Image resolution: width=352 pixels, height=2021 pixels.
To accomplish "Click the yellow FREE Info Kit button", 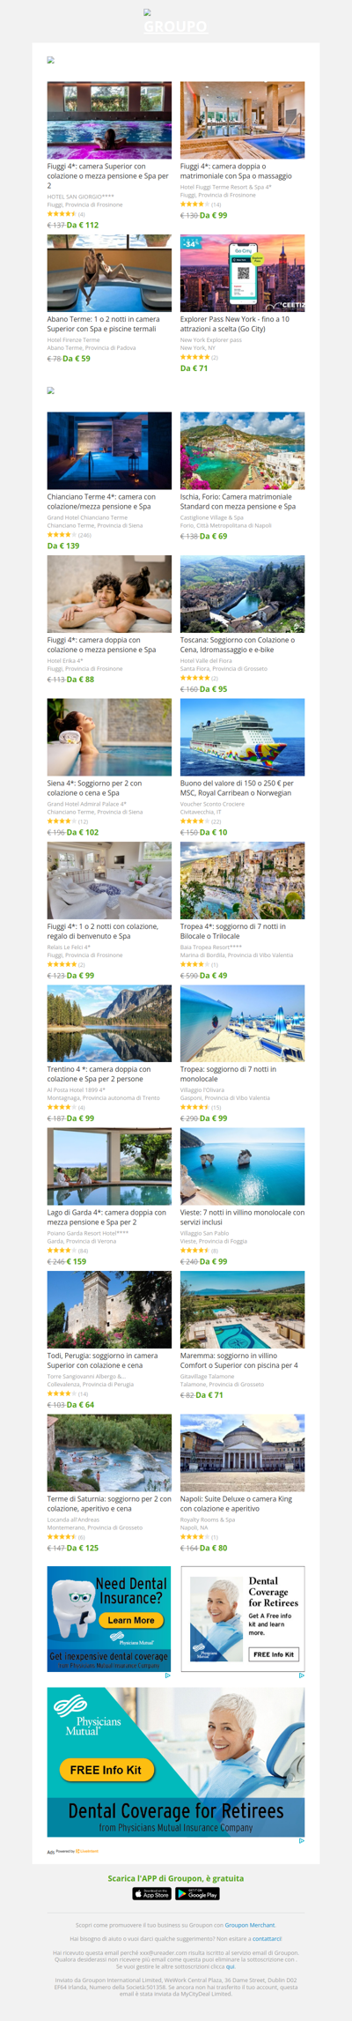I will click(x=106, y=1769).
